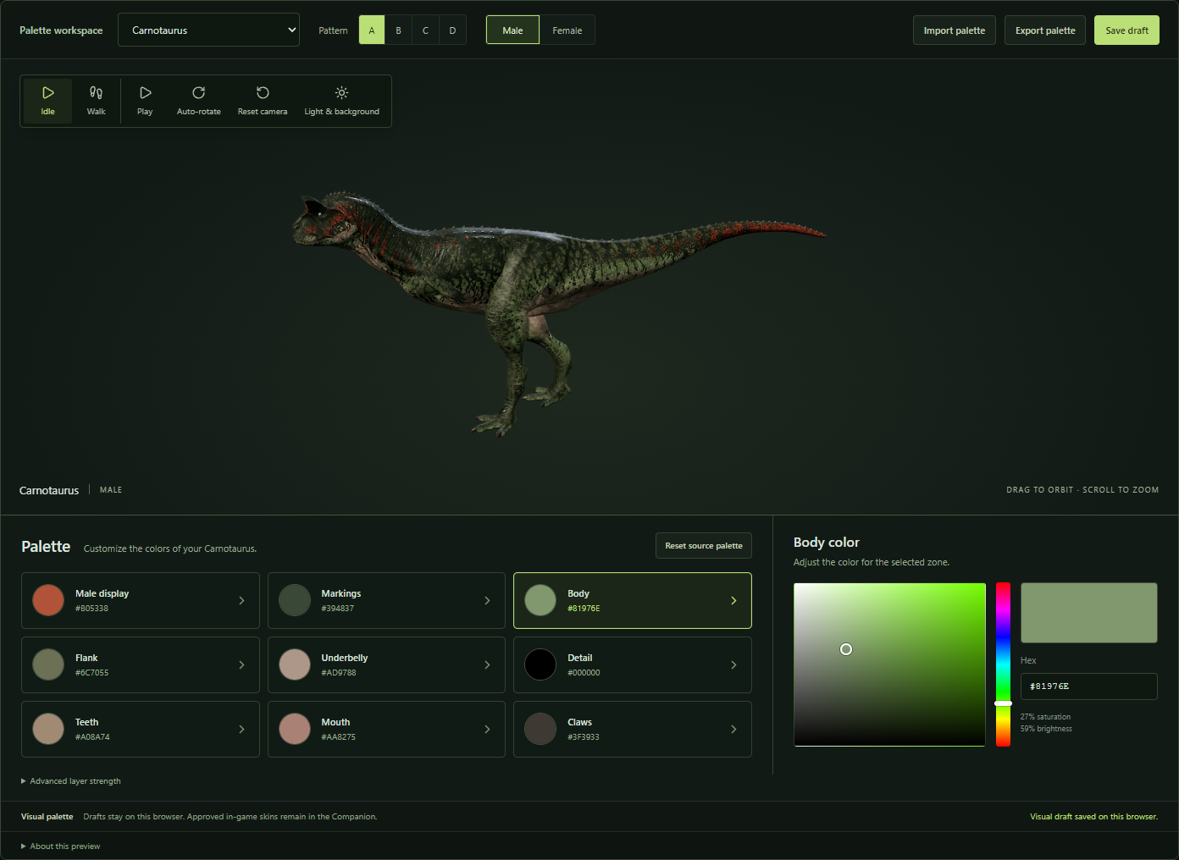Pick the Teeth color swatch

48,729
